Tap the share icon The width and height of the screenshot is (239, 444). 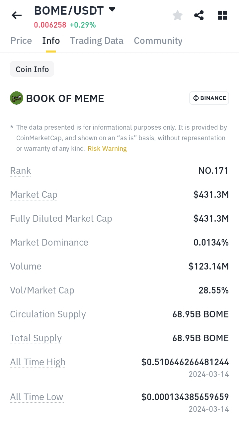coord(199,15)
